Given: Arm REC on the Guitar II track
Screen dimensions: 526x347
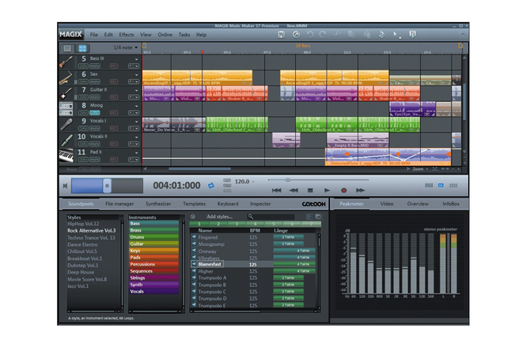Looking at the screenshot, I should point(114,97).
